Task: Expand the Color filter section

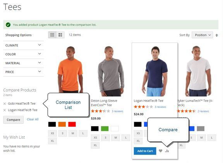Action: click(x=23, y=54)
